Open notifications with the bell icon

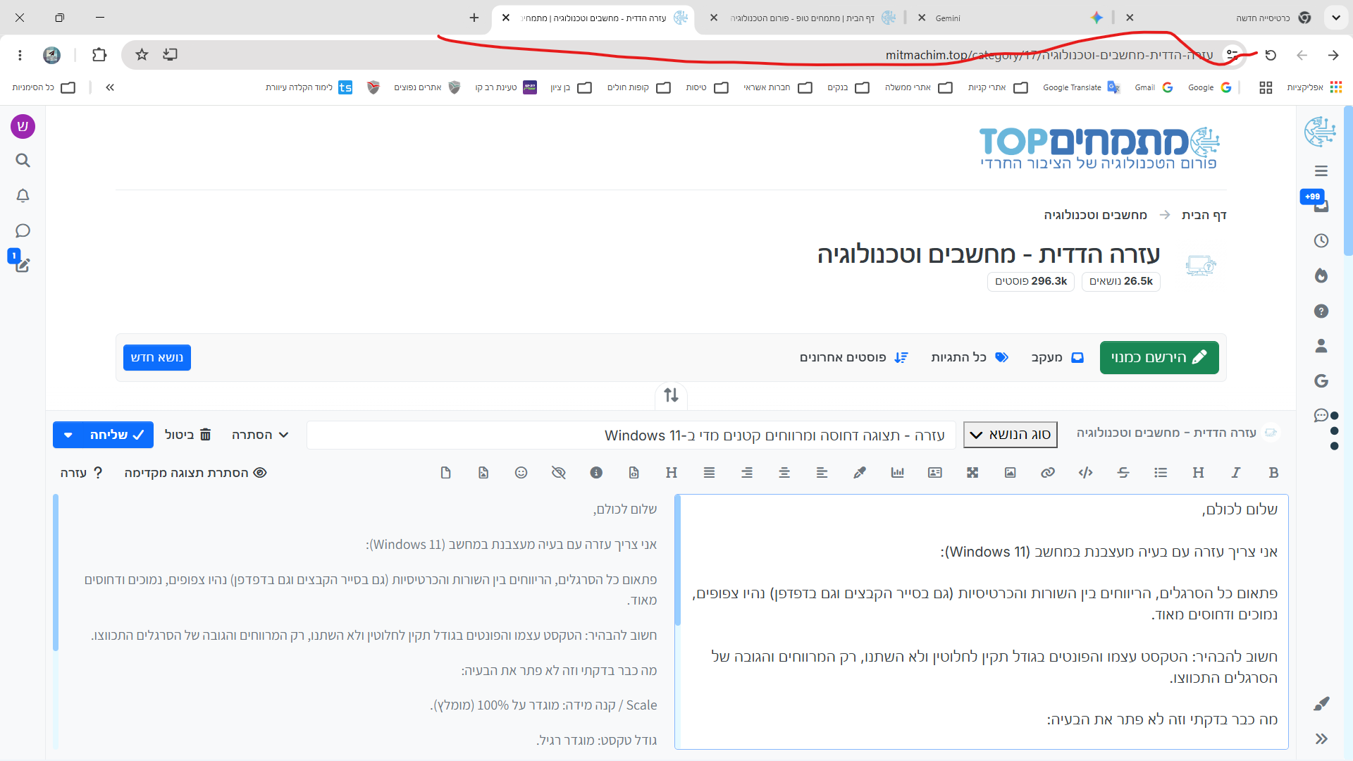coord(23,196)
